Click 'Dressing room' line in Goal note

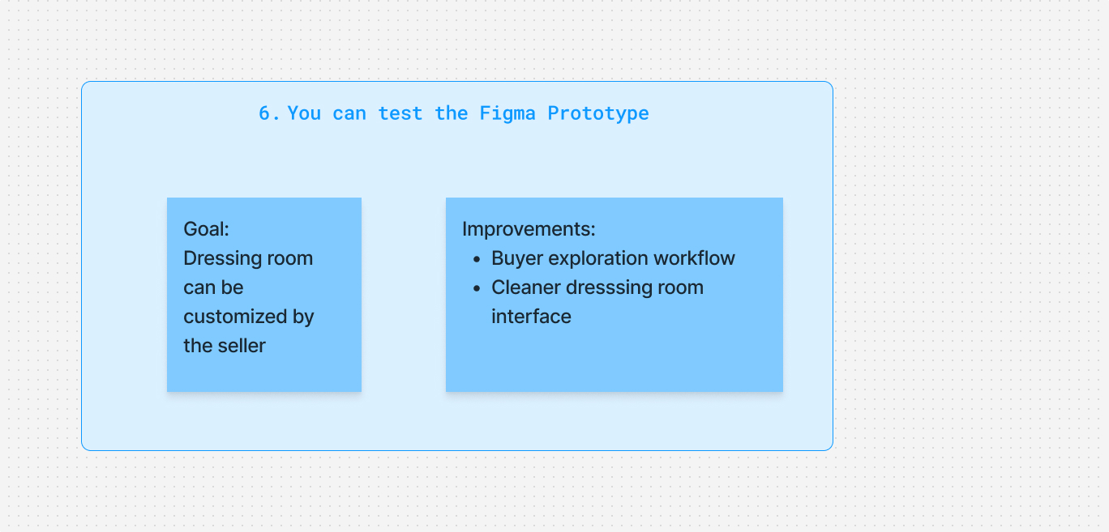pos(248,258)
